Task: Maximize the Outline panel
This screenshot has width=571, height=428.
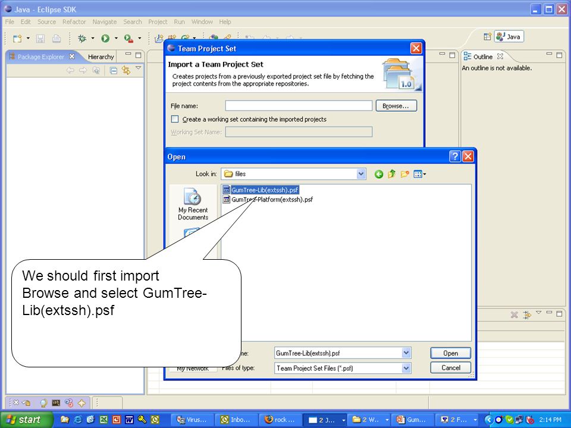Action: (559, 55)
